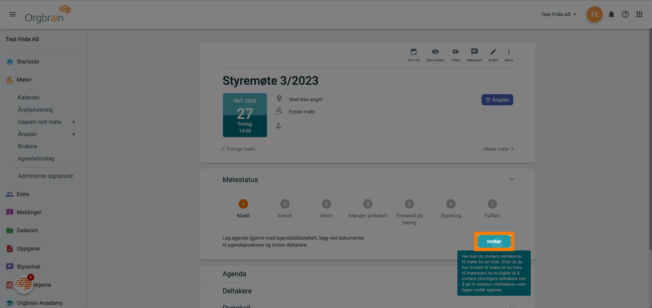Click the Datarom folder icon

pos(10,231)
